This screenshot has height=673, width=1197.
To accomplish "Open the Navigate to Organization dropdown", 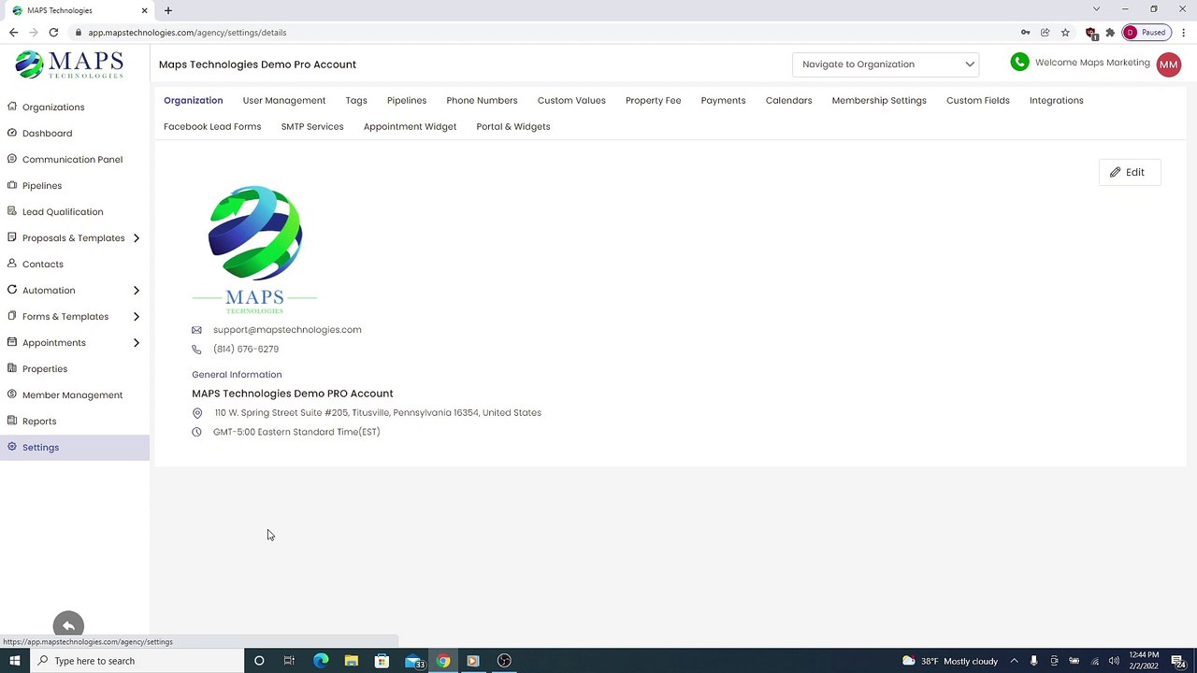I will click(x=886, y=64).
